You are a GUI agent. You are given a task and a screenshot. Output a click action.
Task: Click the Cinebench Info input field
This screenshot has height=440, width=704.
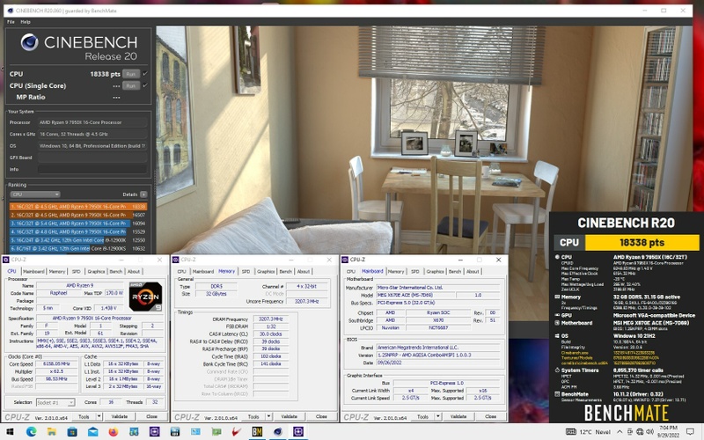[x=92, y=169]
